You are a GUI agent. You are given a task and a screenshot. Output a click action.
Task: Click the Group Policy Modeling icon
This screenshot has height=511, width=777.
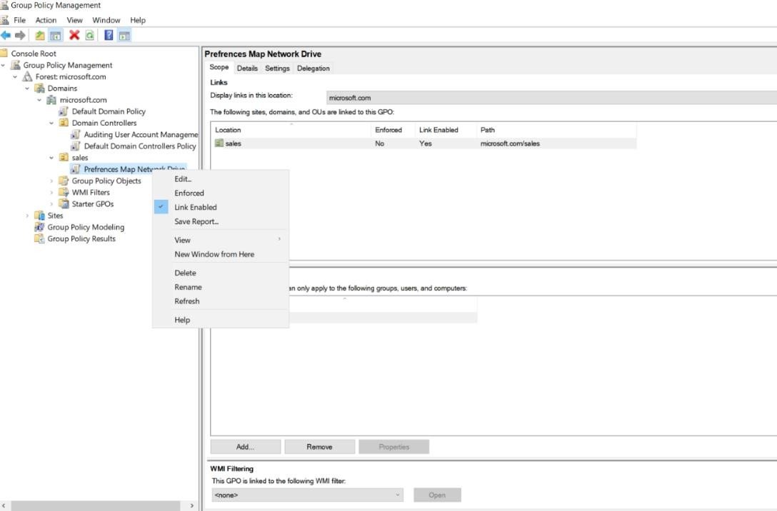pos(40,227)
